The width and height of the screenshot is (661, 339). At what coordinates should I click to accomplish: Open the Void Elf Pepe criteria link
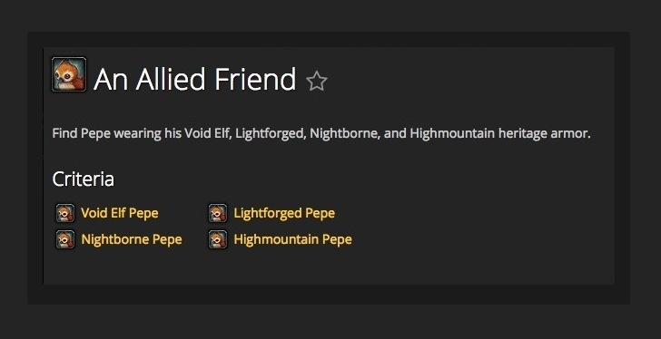[x=120, y=213]
